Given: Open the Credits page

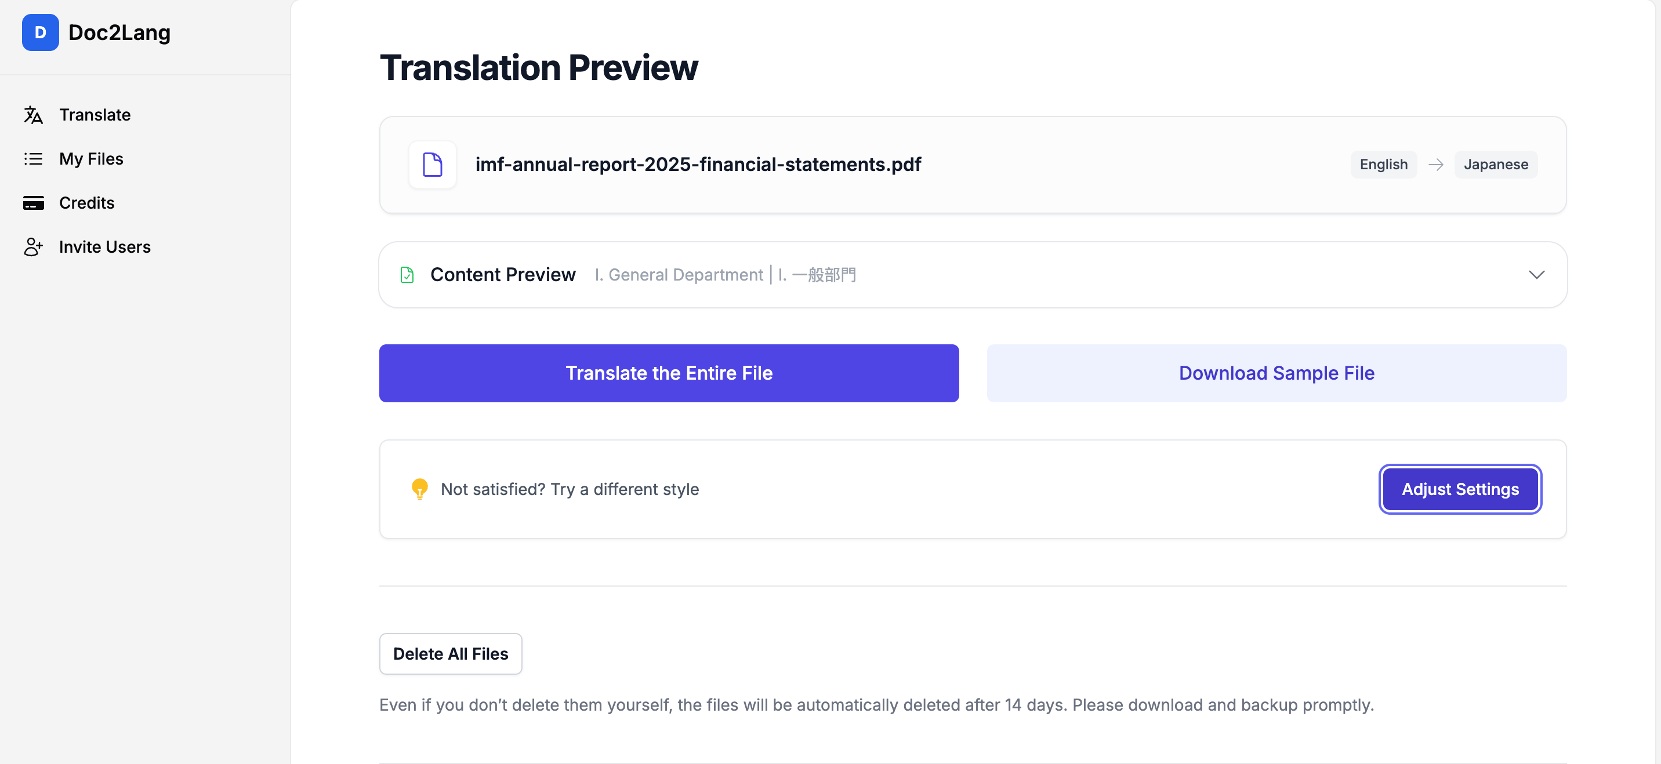Looking at the screenshot, I should pyautogui.click(x=86, y=203).
